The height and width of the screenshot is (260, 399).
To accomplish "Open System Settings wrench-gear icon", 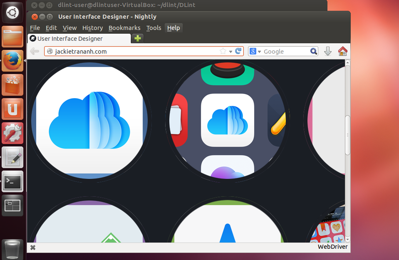I will [12, 133].
